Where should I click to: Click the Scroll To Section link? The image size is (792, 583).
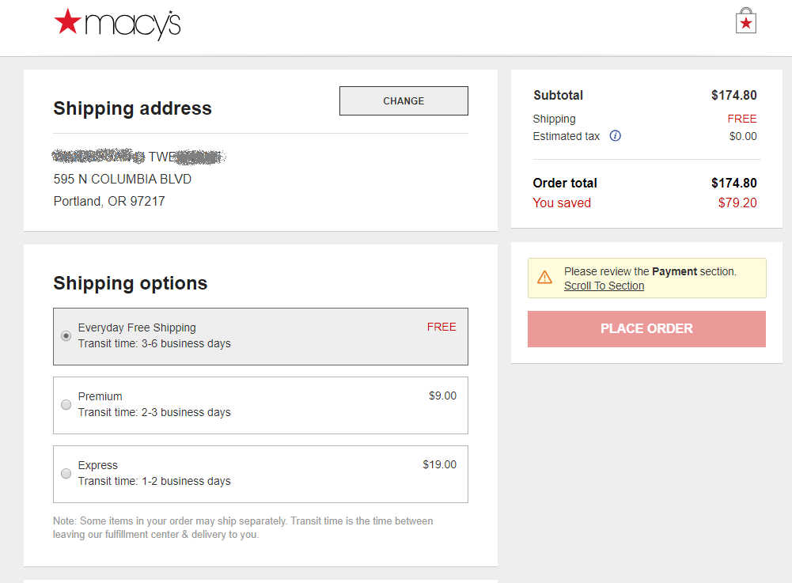point(604,286)
